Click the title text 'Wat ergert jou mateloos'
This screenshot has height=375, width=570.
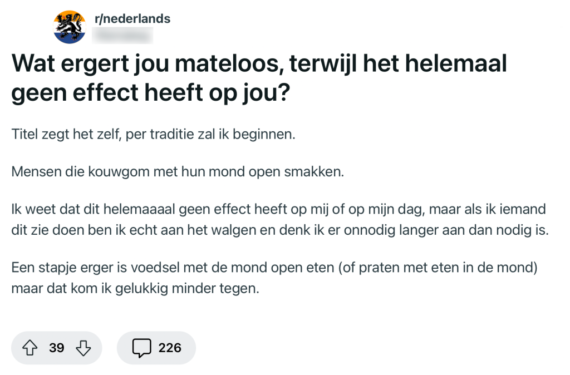[x=259, y=63]
